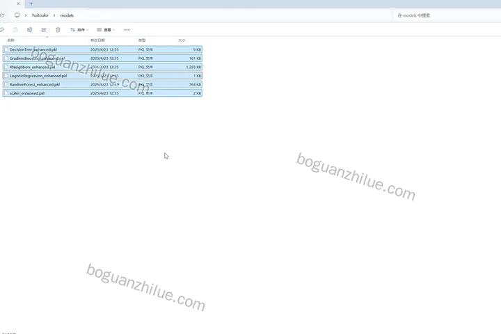Open a new tab with the plus button
501x334 pixels.
(31, 4)
